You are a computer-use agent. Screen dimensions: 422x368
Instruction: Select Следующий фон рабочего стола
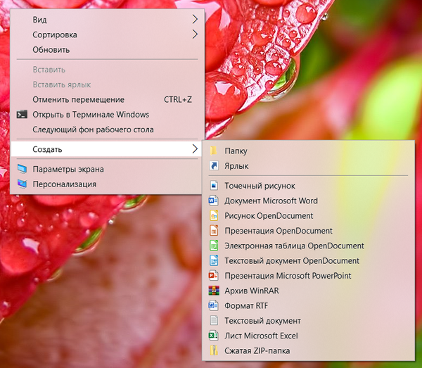coord(93,129)
